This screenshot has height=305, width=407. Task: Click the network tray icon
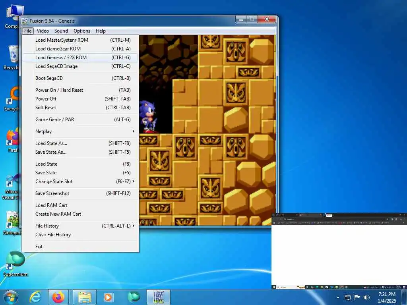pyautogui.click(x=347, y=297)
